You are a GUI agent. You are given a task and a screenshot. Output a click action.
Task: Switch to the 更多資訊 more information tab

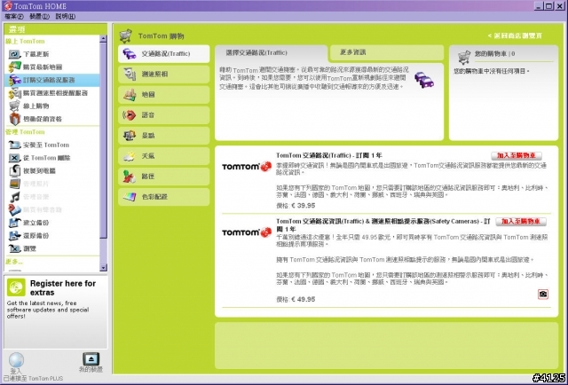coord(387,53)
